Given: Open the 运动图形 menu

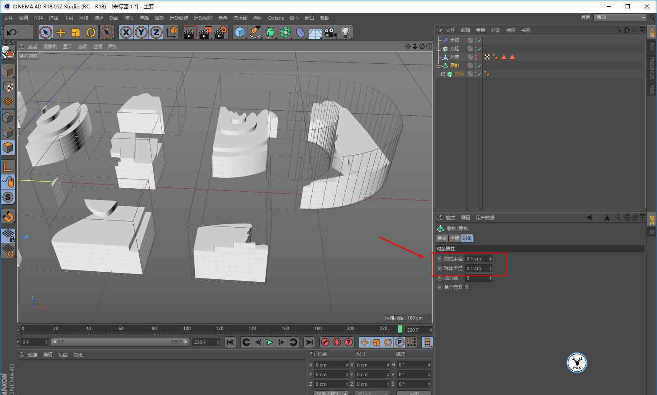Looking at the screenshot, I should [203, 18].
